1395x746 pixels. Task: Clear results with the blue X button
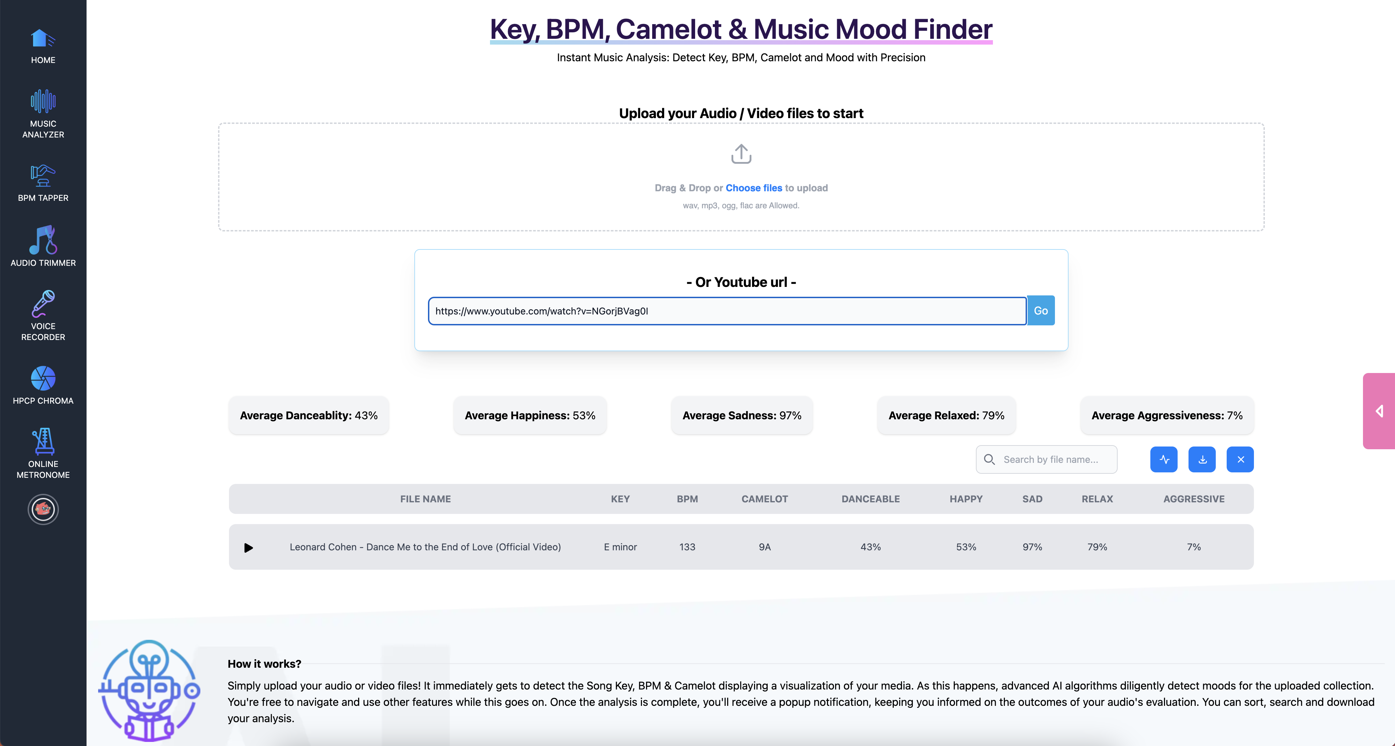tap(1240, 459)
